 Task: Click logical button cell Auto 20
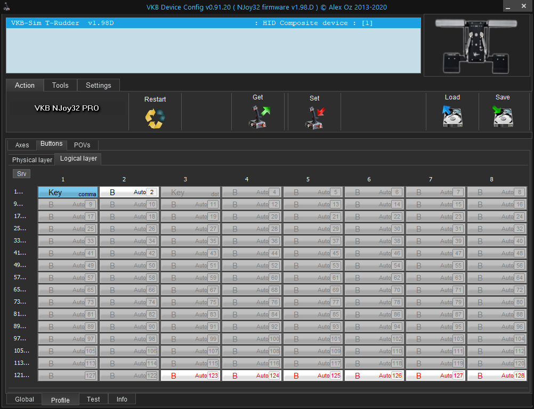coord(252,216)
